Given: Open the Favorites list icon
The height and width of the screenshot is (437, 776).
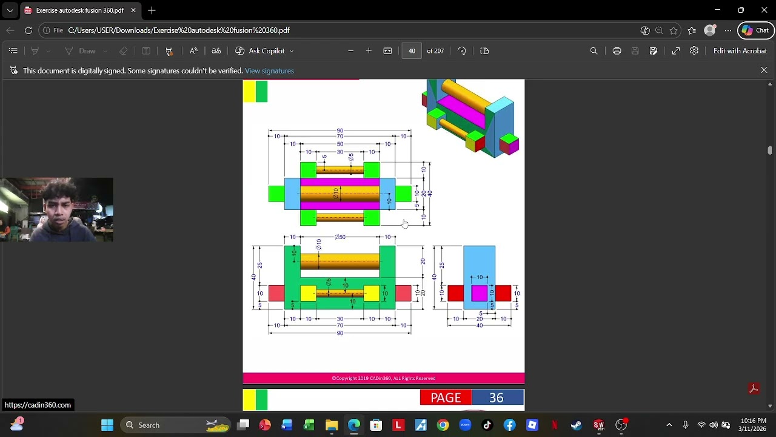Looking at the screenshot, I should 692,30.
